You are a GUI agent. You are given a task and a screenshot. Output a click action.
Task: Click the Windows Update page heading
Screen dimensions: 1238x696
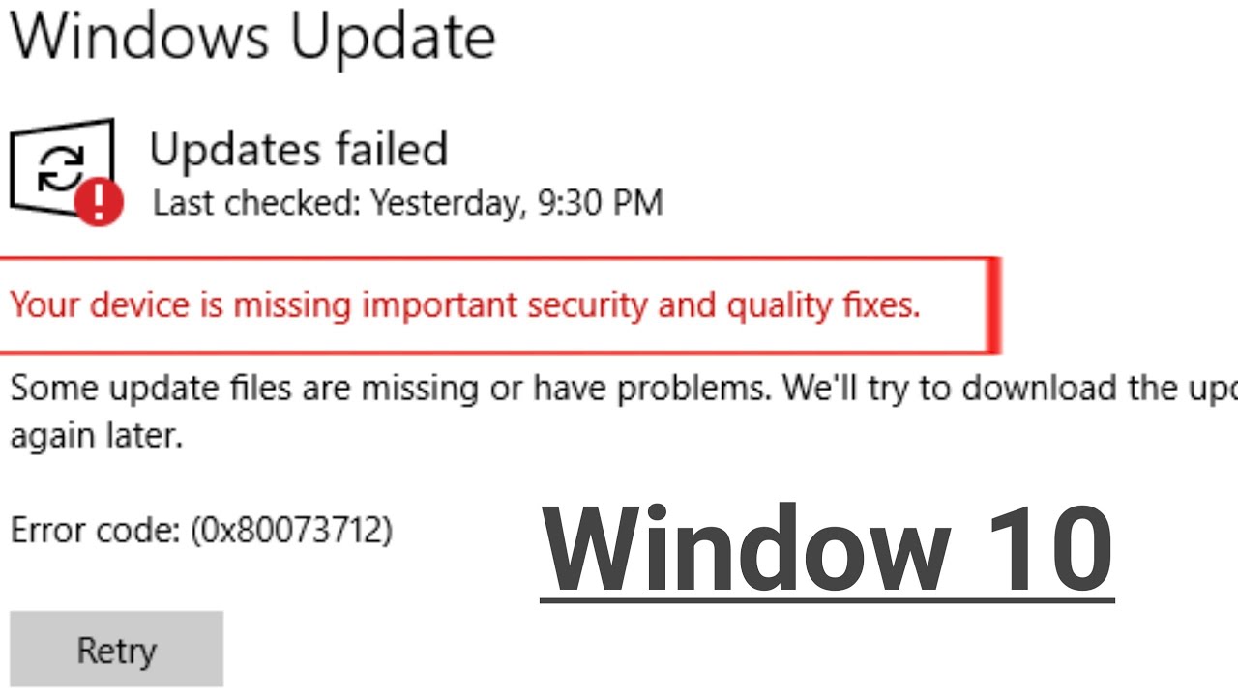point(251,37)
